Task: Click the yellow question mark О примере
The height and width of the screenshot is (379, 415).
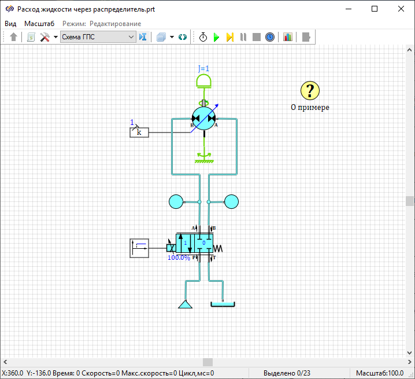Action: (310, 90)
